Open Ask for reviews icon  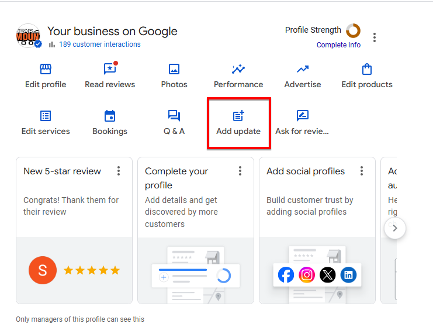(x=302, y=116)
